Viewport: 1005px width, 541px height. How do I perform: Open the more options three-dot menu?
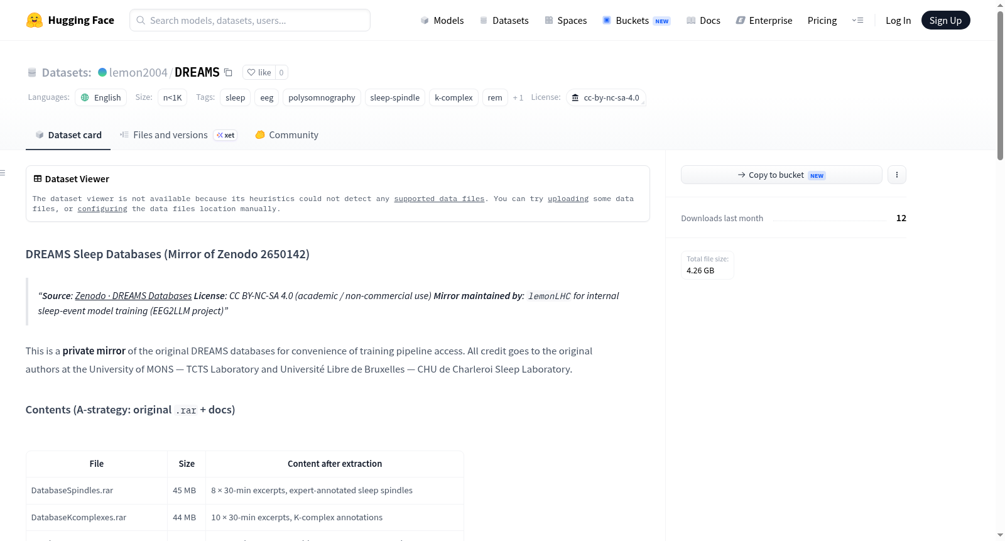(x=897, y=175)
